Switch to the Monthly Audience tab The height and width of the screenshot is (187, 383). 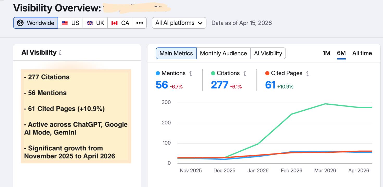223,53
